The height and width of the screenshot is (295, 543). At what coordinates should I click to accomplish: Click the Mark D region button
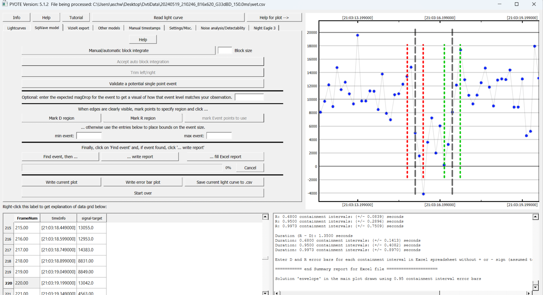click(61, 118)
